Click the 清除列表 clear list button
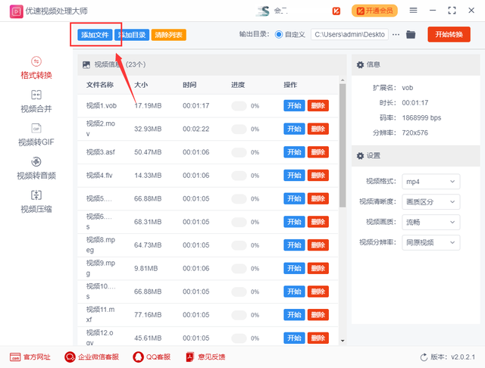Image resolution: width=485 pixels, height=368 pixels. click(168, 35)
